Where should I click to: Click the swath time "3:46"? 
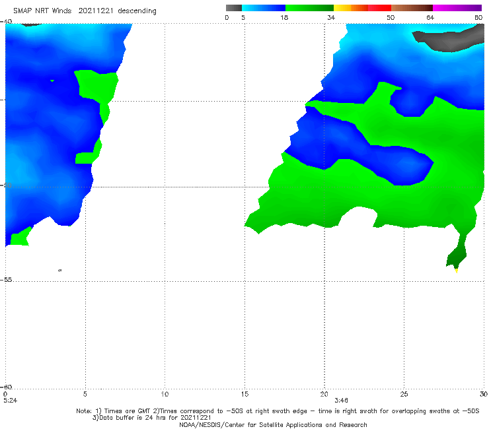pyautogui.click(x=341, y=401)
